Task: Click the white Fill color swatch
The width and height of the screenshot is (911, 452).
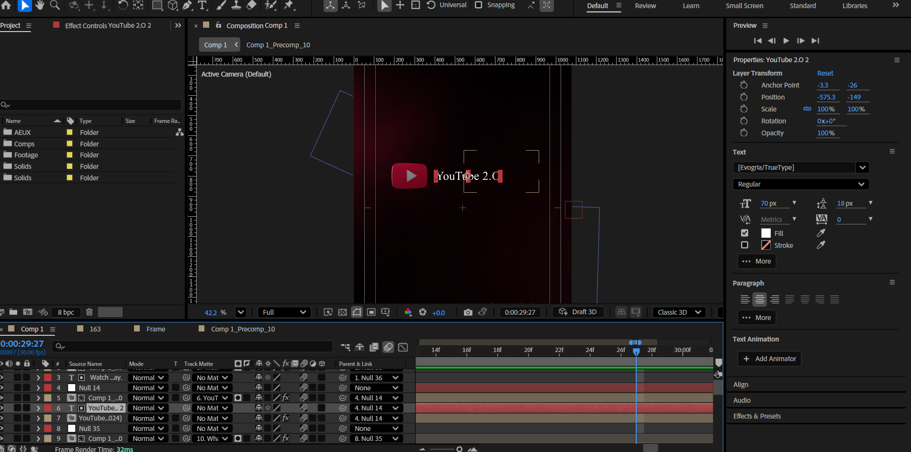Action: coord(766,233)
